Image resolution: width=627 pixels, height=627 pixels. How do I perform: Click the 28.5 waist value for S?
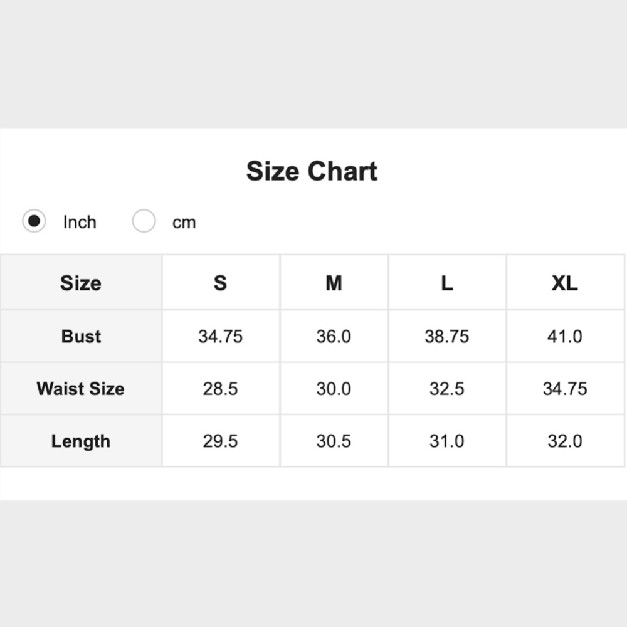220,389
